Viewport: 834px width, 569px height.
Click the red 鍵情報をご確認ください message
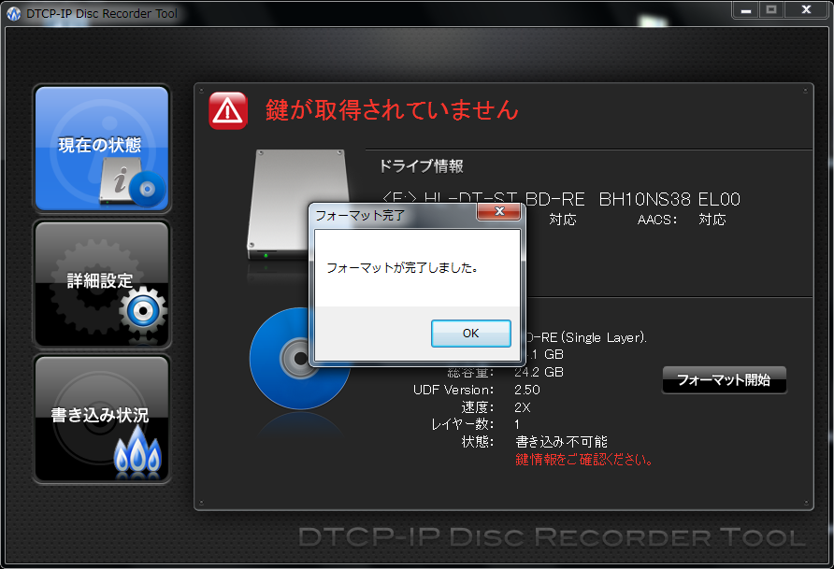pos(584,460)
